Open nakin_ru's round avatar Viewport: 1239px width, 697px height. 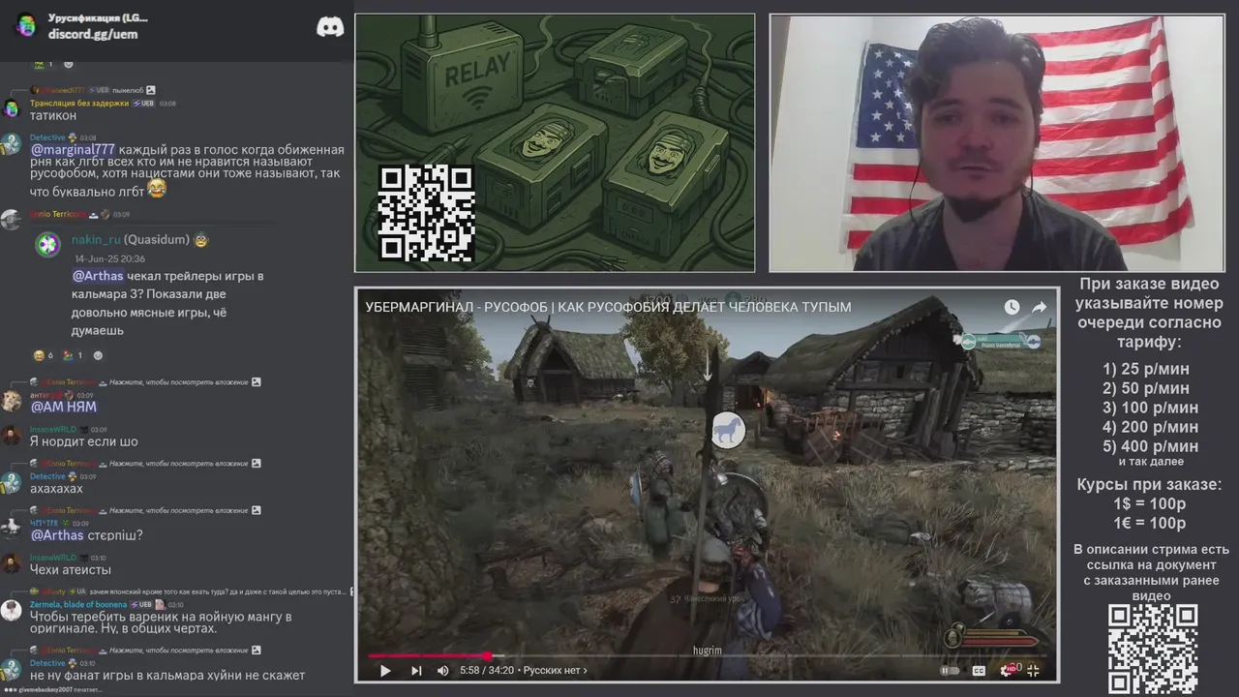point(47,245)
